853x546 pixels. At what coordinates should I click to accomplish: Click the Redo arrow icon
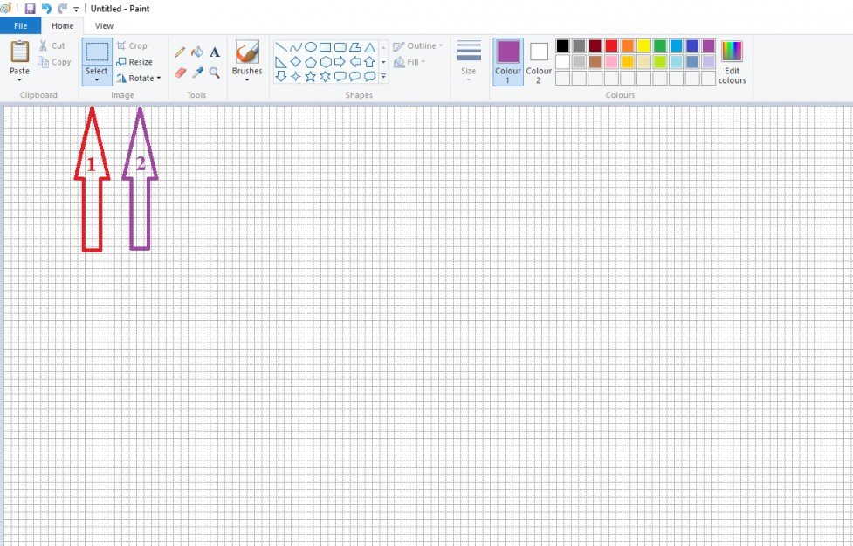point(62,9)
